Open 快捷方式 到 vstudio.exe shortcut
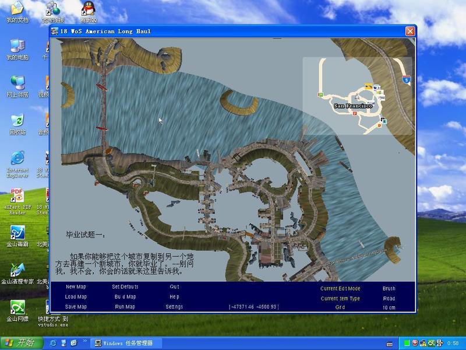466x350 pixels. tap(53, 314)
